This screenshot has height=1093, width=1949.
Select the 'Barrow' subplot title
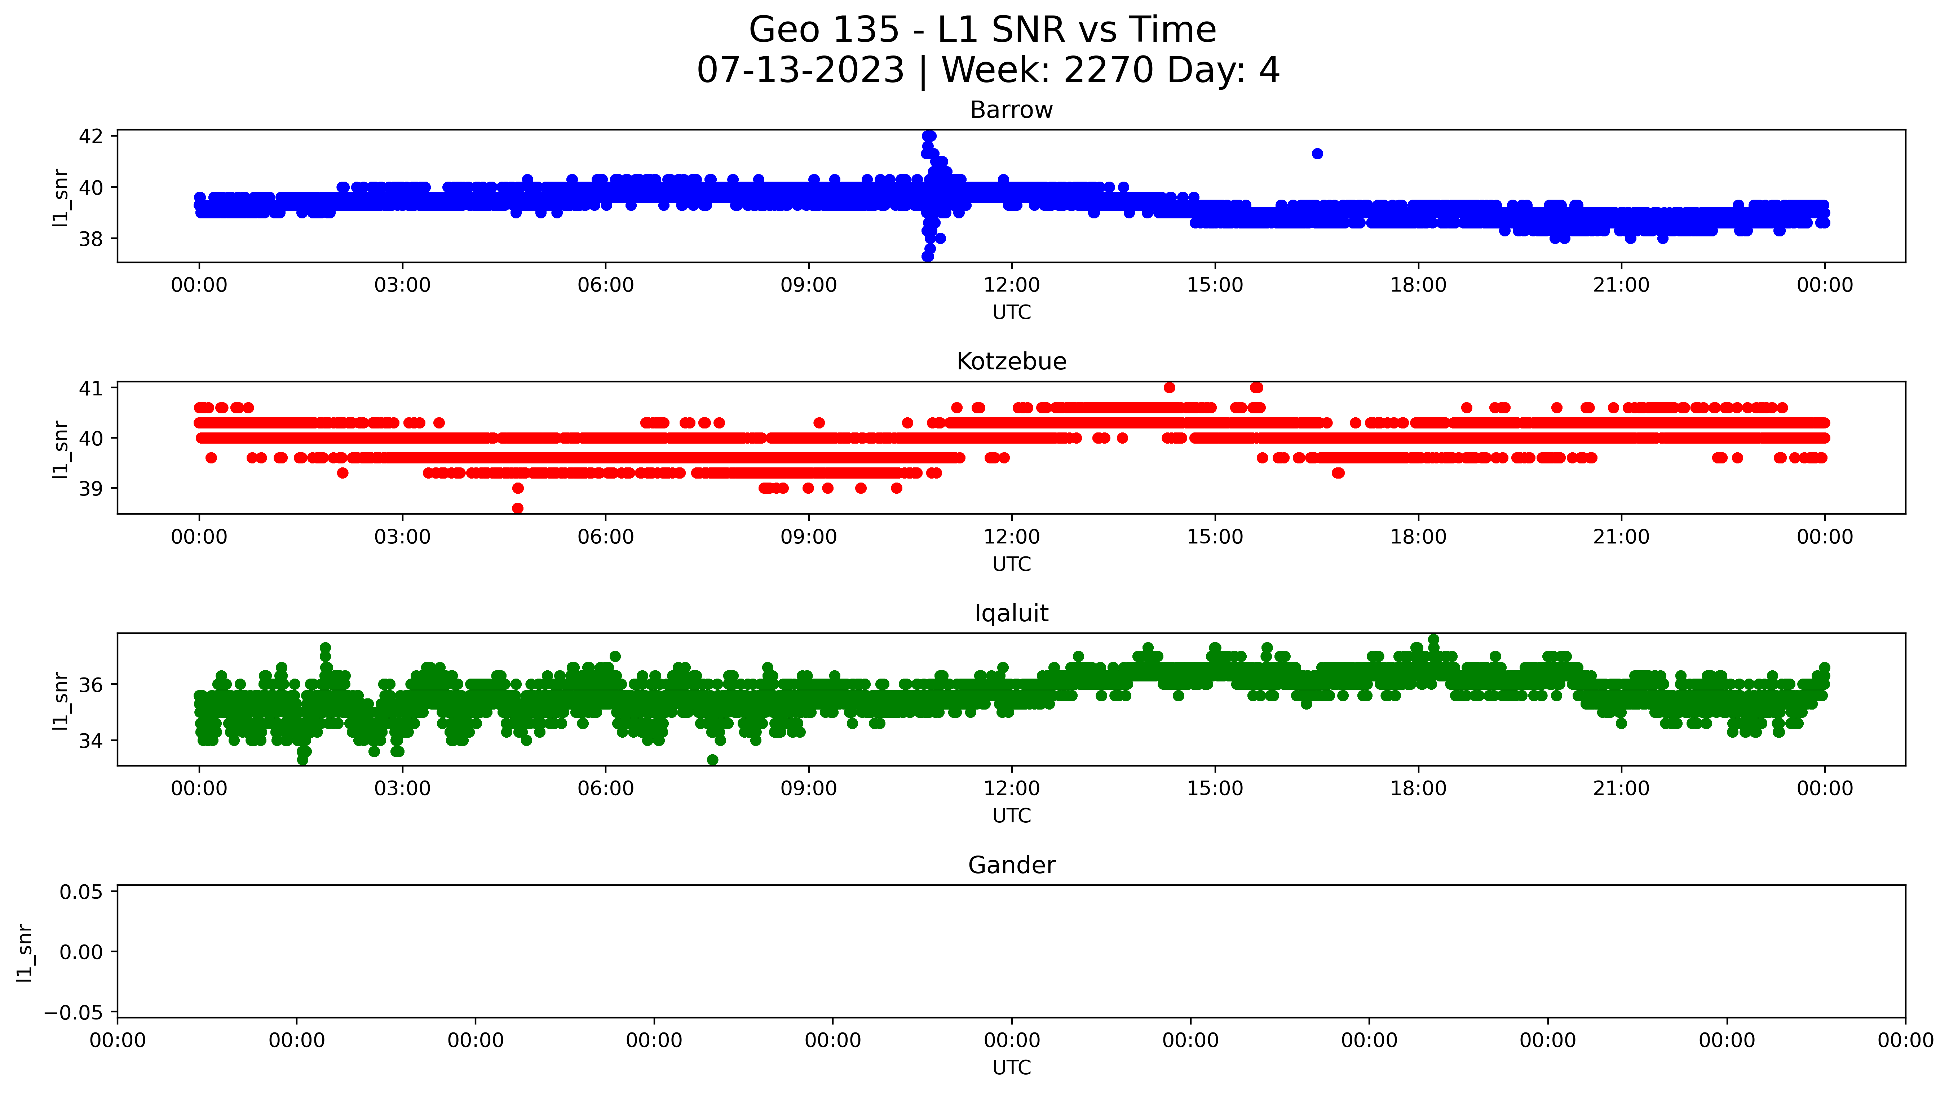(1012, 110)
